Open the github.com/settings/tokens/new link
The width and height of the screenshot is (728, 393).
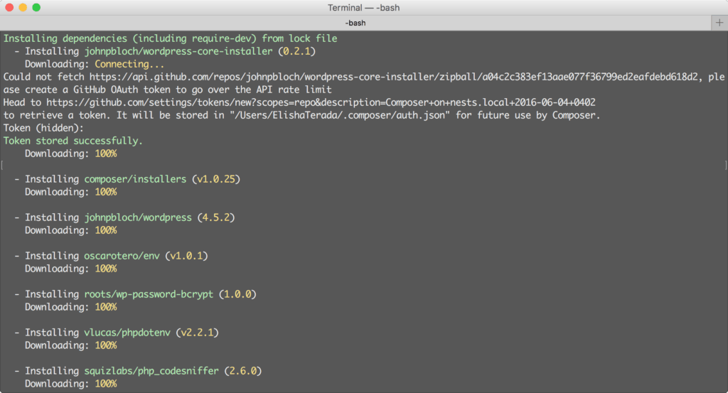pos(321,102)
